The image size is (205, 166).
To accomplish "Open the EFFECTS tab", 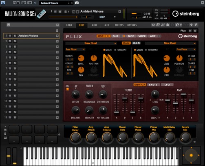I will coord(119,25).
